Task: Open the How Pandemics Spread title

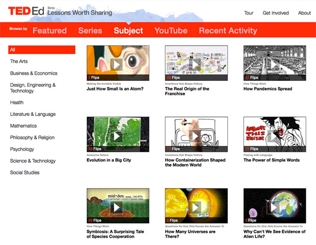Action: (268, 88)
